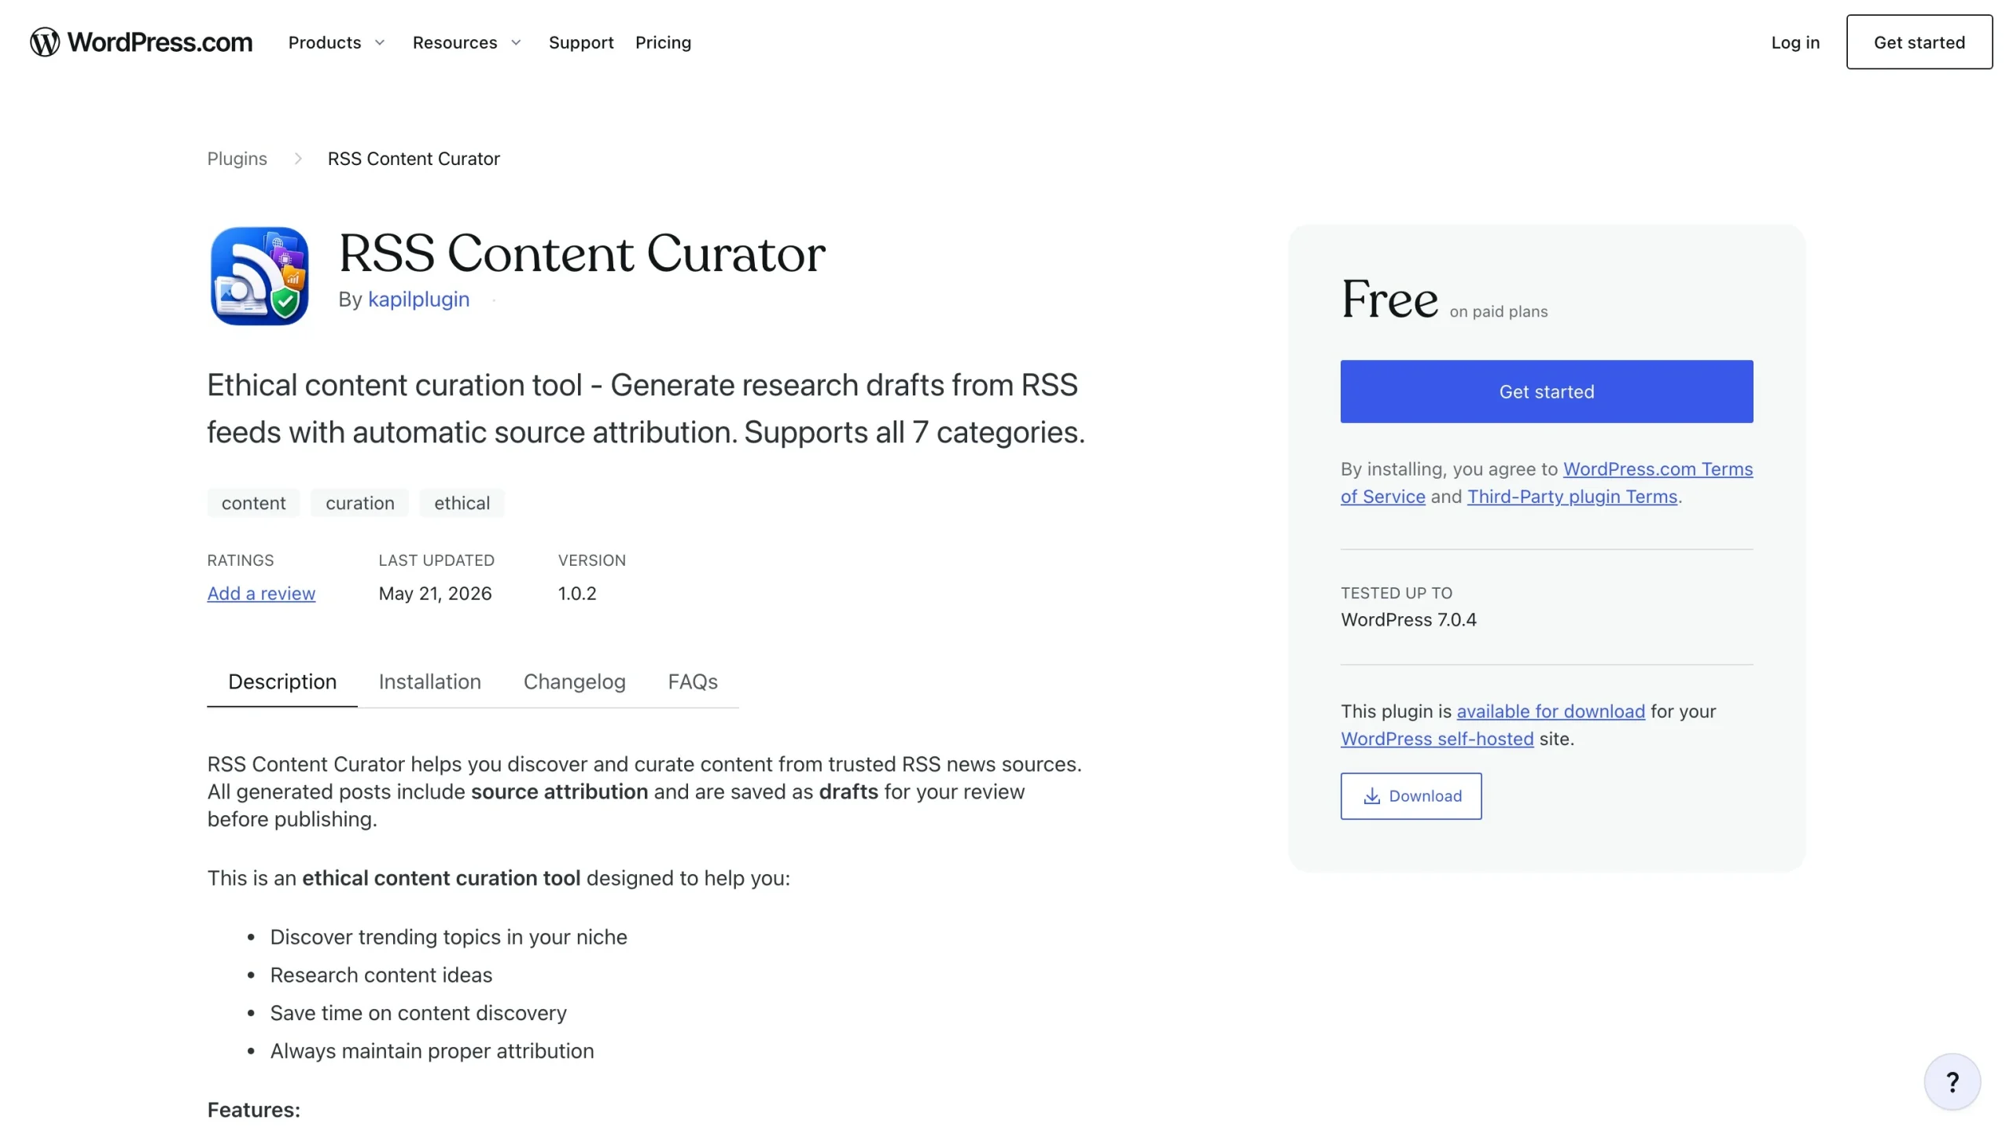Viewport: 2013px width, 1142px height.
Task: Click the Free price heading
Action: (1389, 299)
